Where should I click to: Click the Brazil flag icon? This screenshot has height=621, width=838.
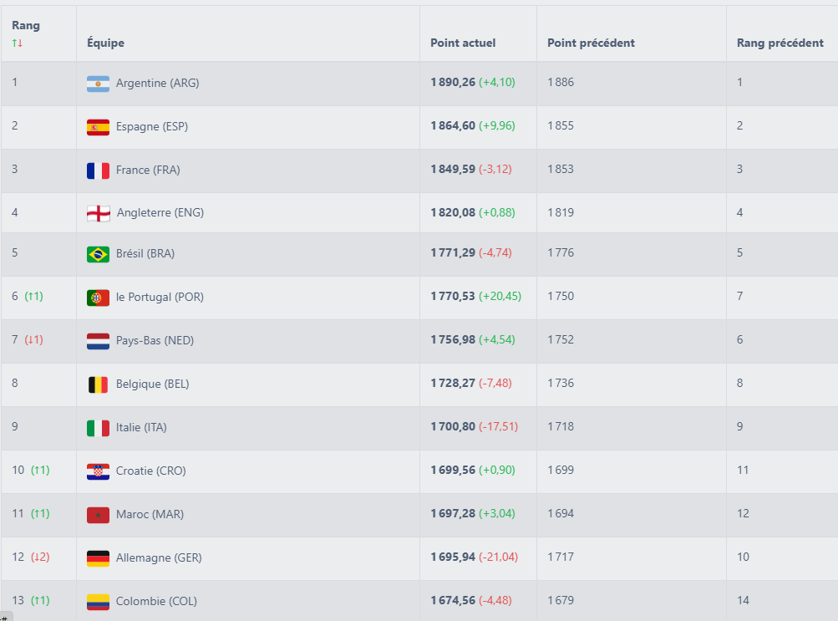(99, 254)
